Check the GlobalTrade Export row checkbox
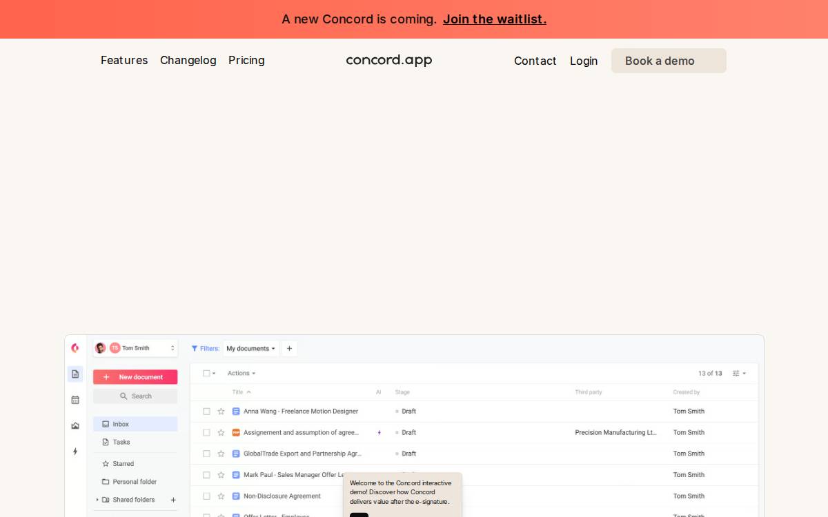Viewport: 828px width, 517px height. [206, 454]
